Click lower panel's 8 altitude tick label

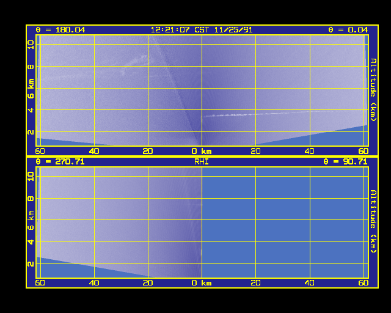tap(31, 199)
